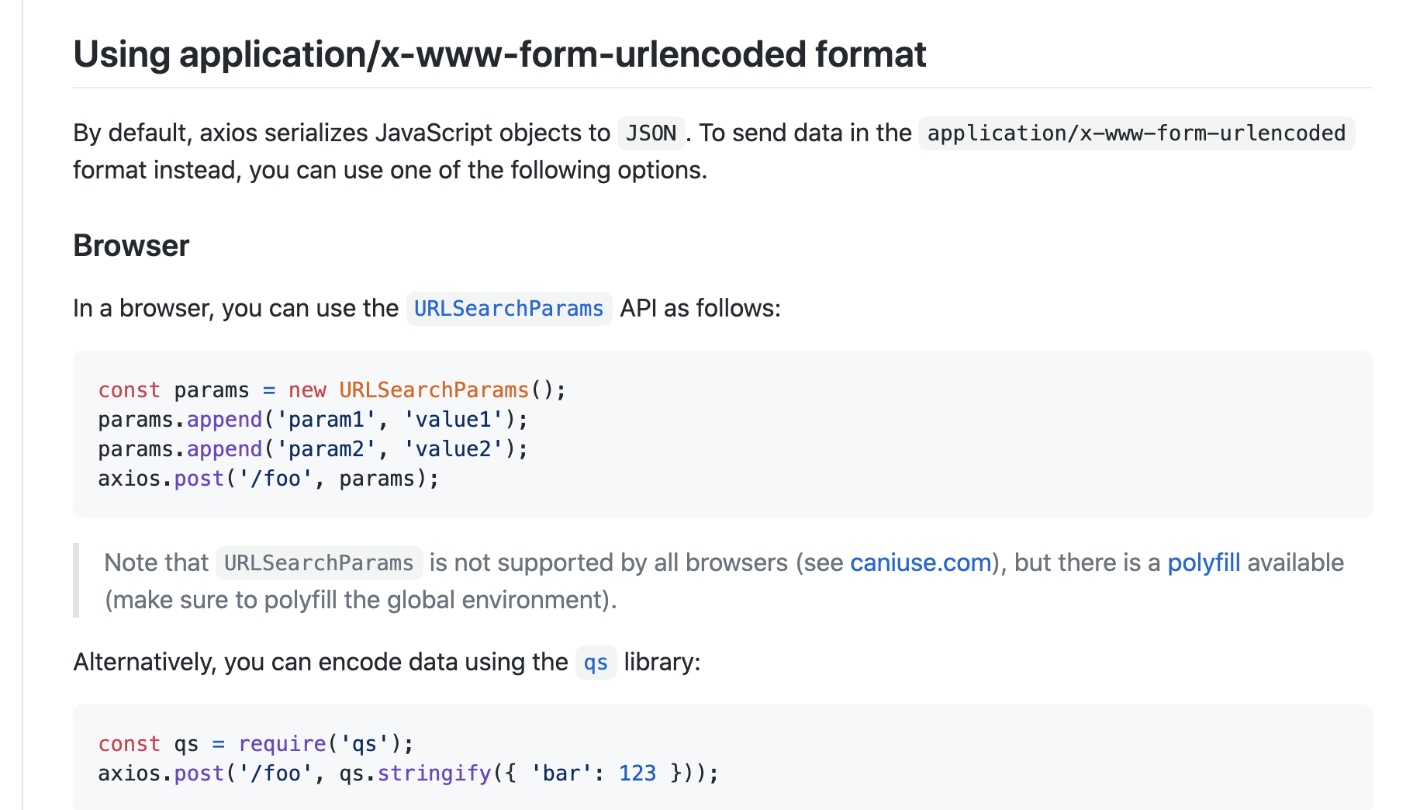The width and height of the screenshot is (1413, 810).
Task: Click the 'bar' string in the code
Action: click(x=556, y=774)
